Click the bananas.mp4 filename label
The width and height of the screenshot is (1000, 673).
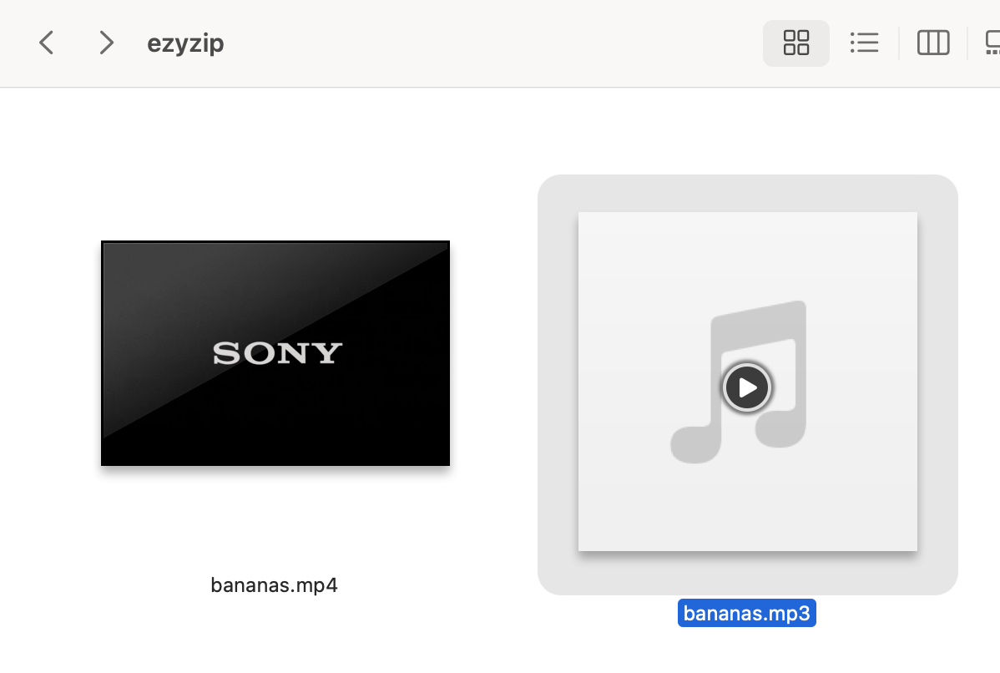click(275, 585)
